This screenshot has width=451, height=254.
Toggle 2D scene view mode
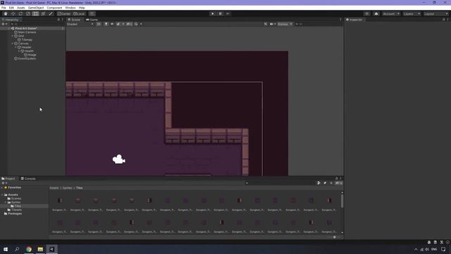[99, 24]
